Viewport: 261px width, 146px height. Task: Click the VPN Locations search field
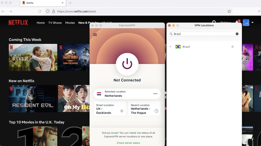click(x=204, y=34)
